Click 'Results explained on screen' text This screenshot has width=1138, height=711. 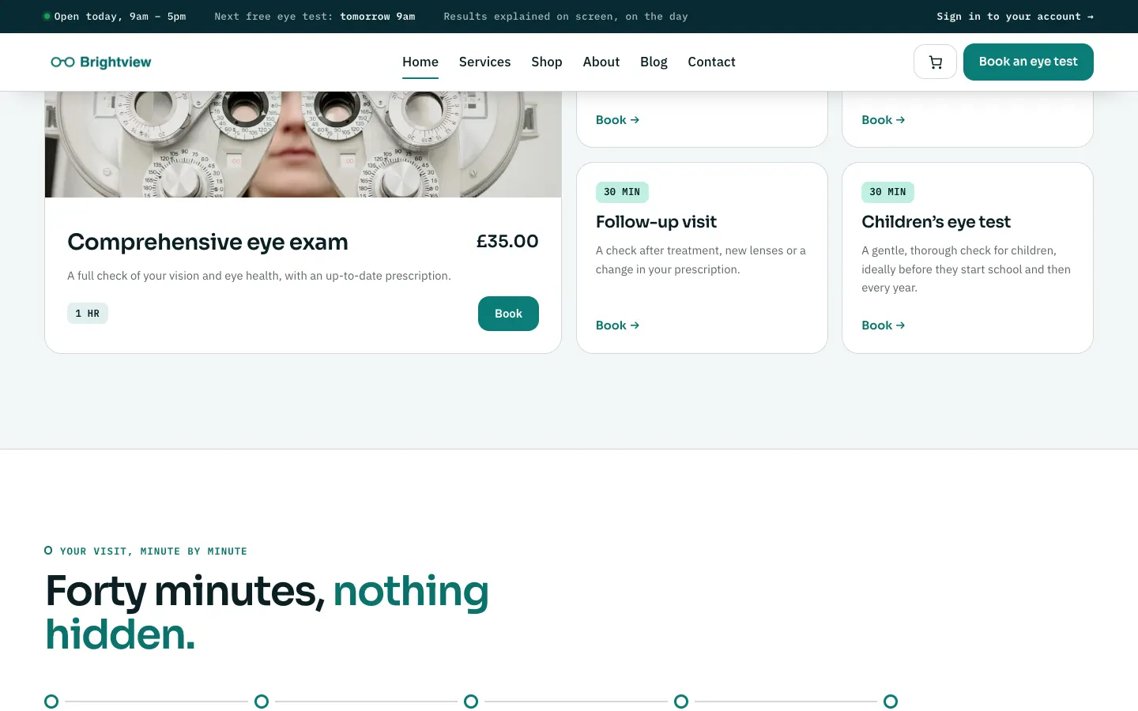pos(566,16)
